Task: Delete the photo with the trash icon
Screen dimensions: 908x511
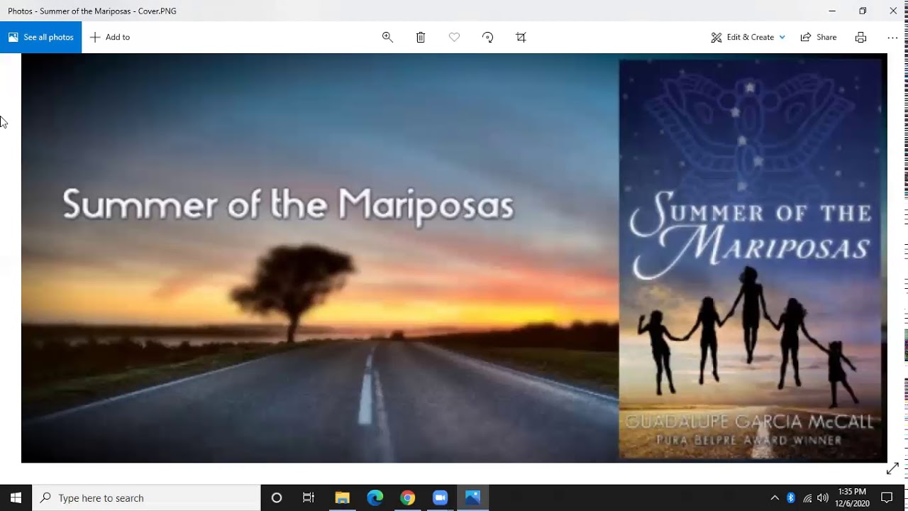Action: [x=421, y=37]
